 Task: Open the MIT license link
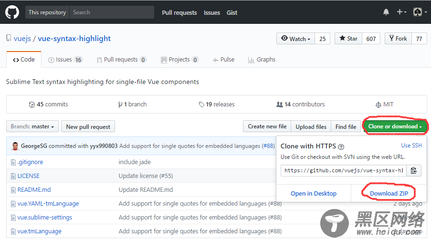point(384,104)
